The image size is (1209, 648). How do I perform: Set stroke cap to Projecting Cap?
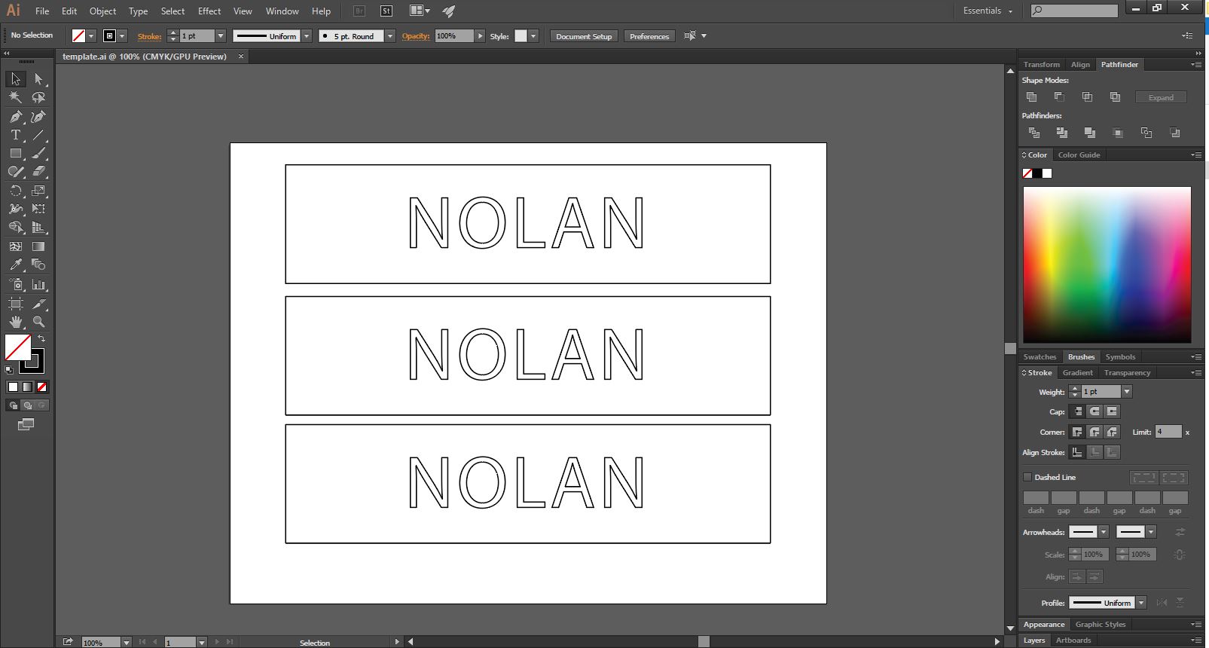point(1112,411)
